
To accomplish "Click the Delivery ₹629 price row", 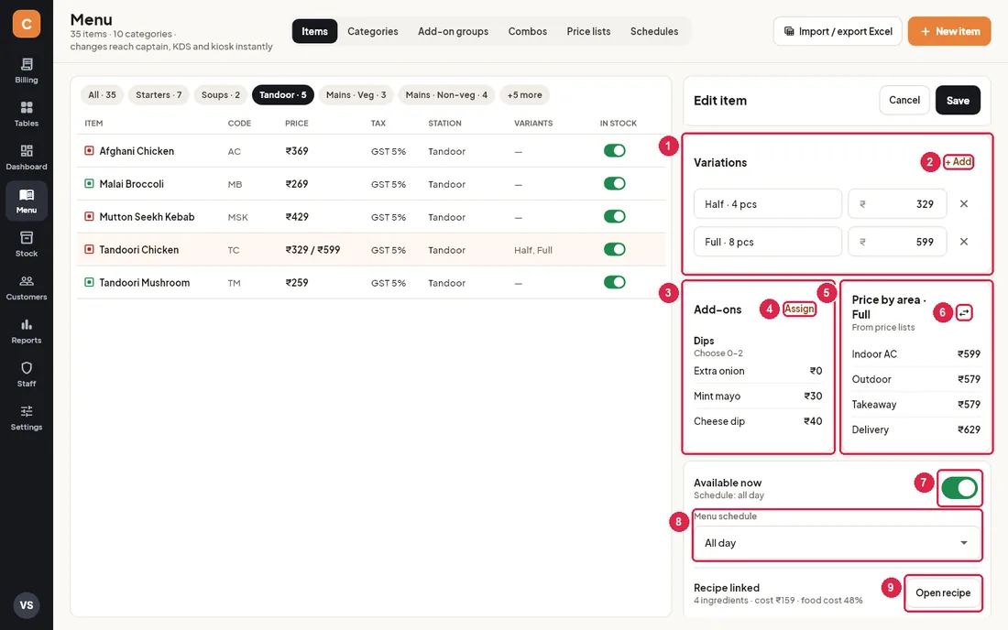I will 916,429.
